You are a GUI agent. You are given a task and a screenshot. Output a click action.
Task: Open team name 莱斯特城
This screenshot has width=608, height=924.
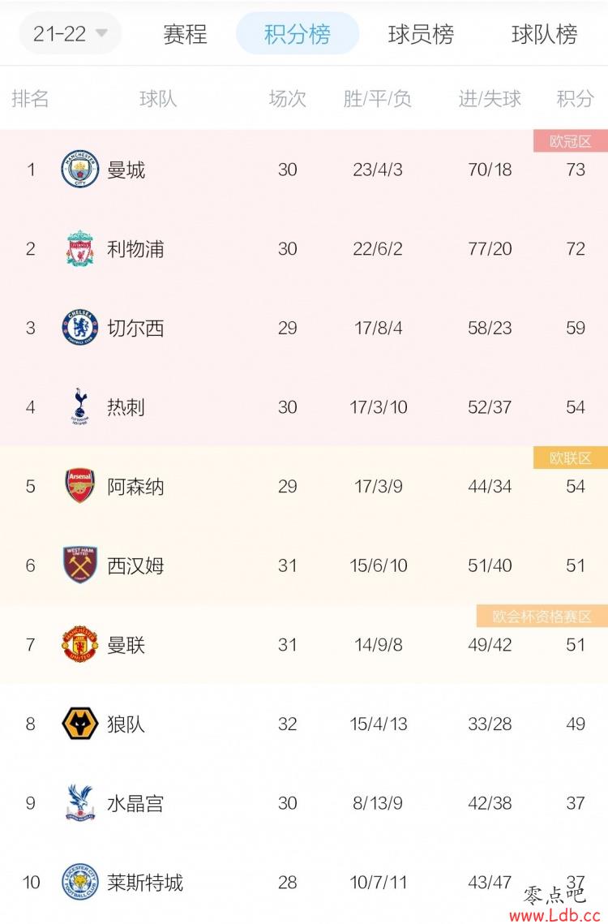145,882
